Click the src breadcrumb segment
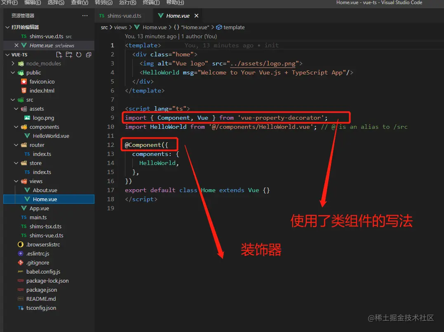Viewport: 444px width, 332px height. click(104, 28)
